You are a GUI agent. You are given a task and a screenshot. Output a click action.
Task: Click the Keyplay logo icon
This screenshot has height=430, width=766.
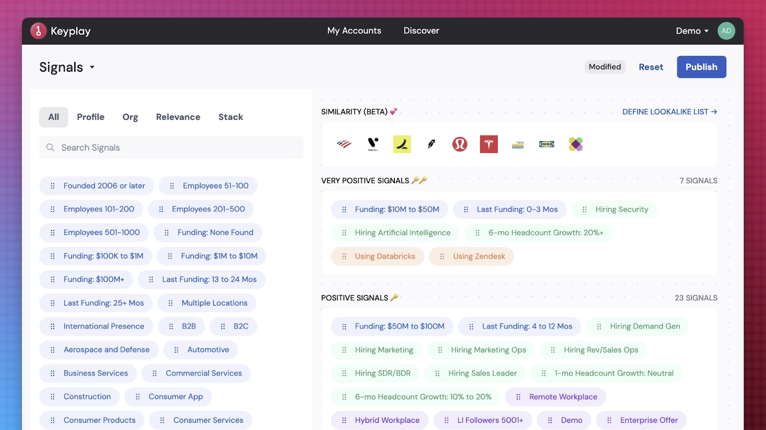point(38,31)
